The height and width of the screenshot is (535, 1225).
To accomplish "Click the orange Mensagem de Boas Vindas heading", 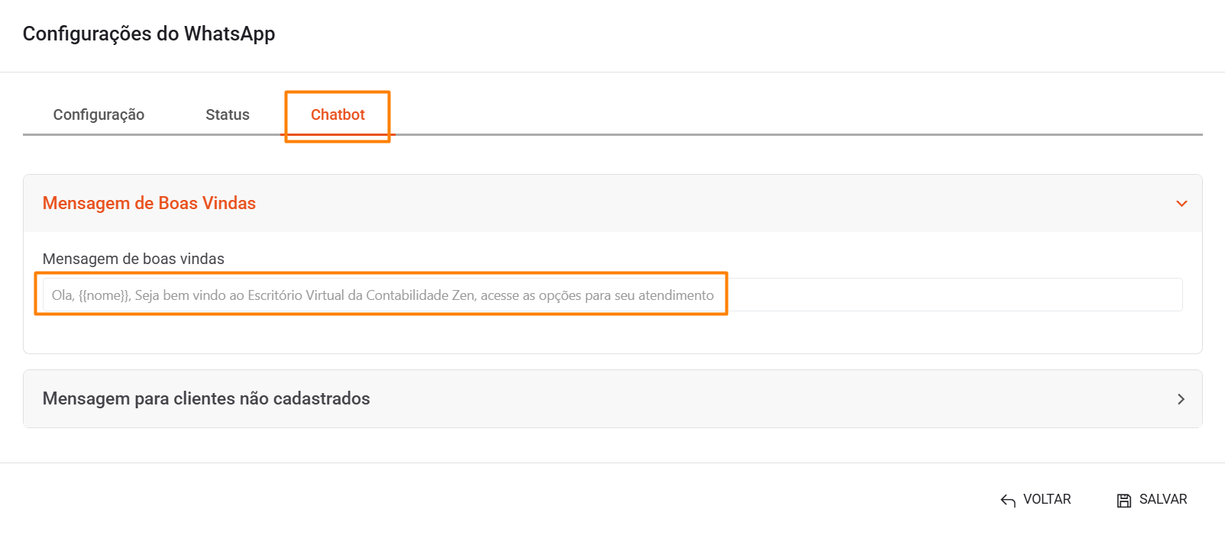I will (x=149, y=203).
